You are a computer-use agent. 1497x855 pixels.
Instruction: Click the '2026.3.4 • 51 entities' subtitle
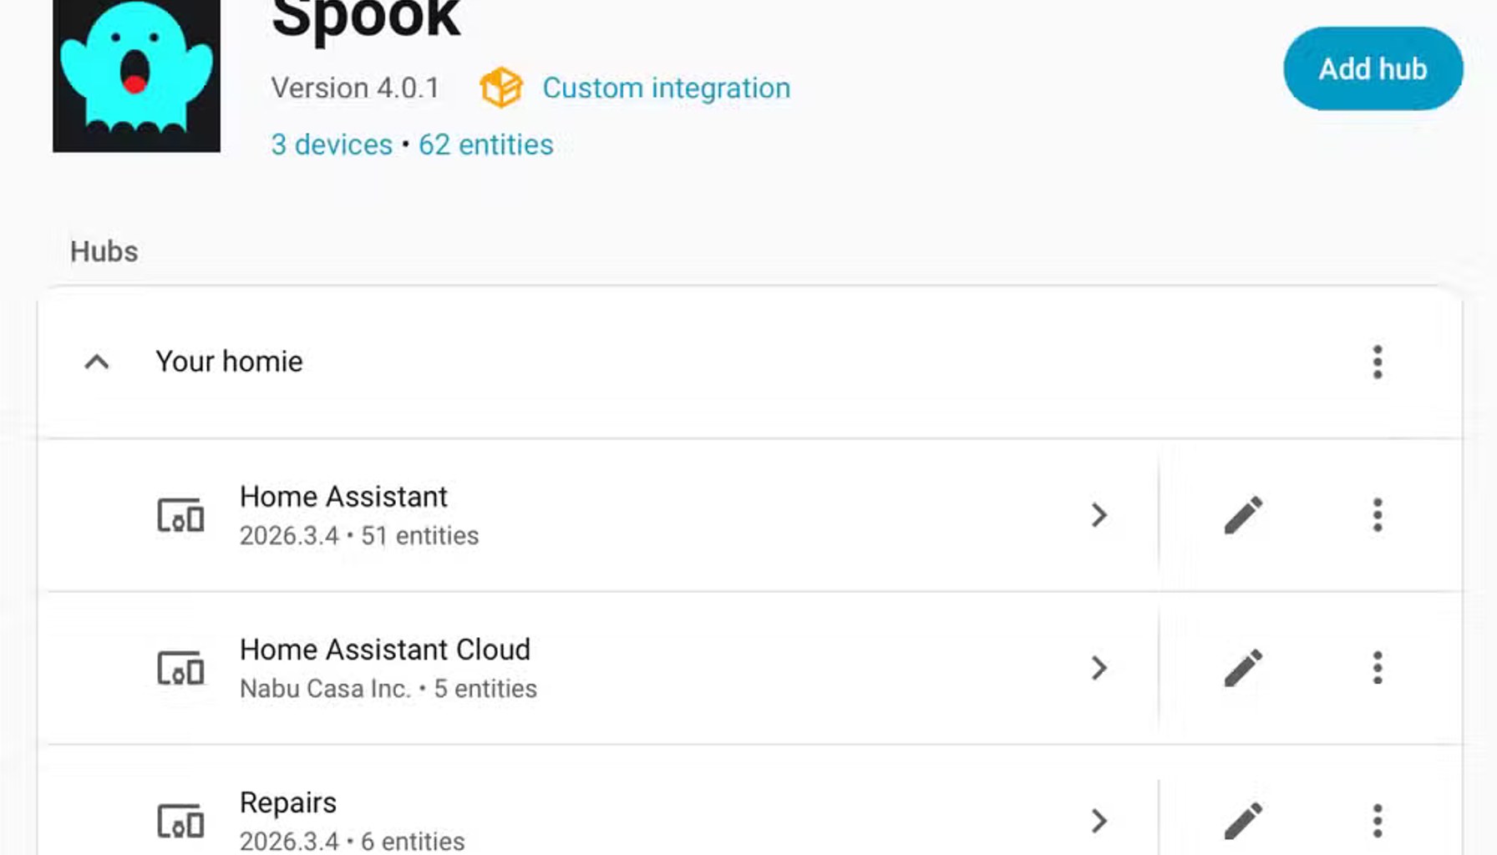[359, 535]
